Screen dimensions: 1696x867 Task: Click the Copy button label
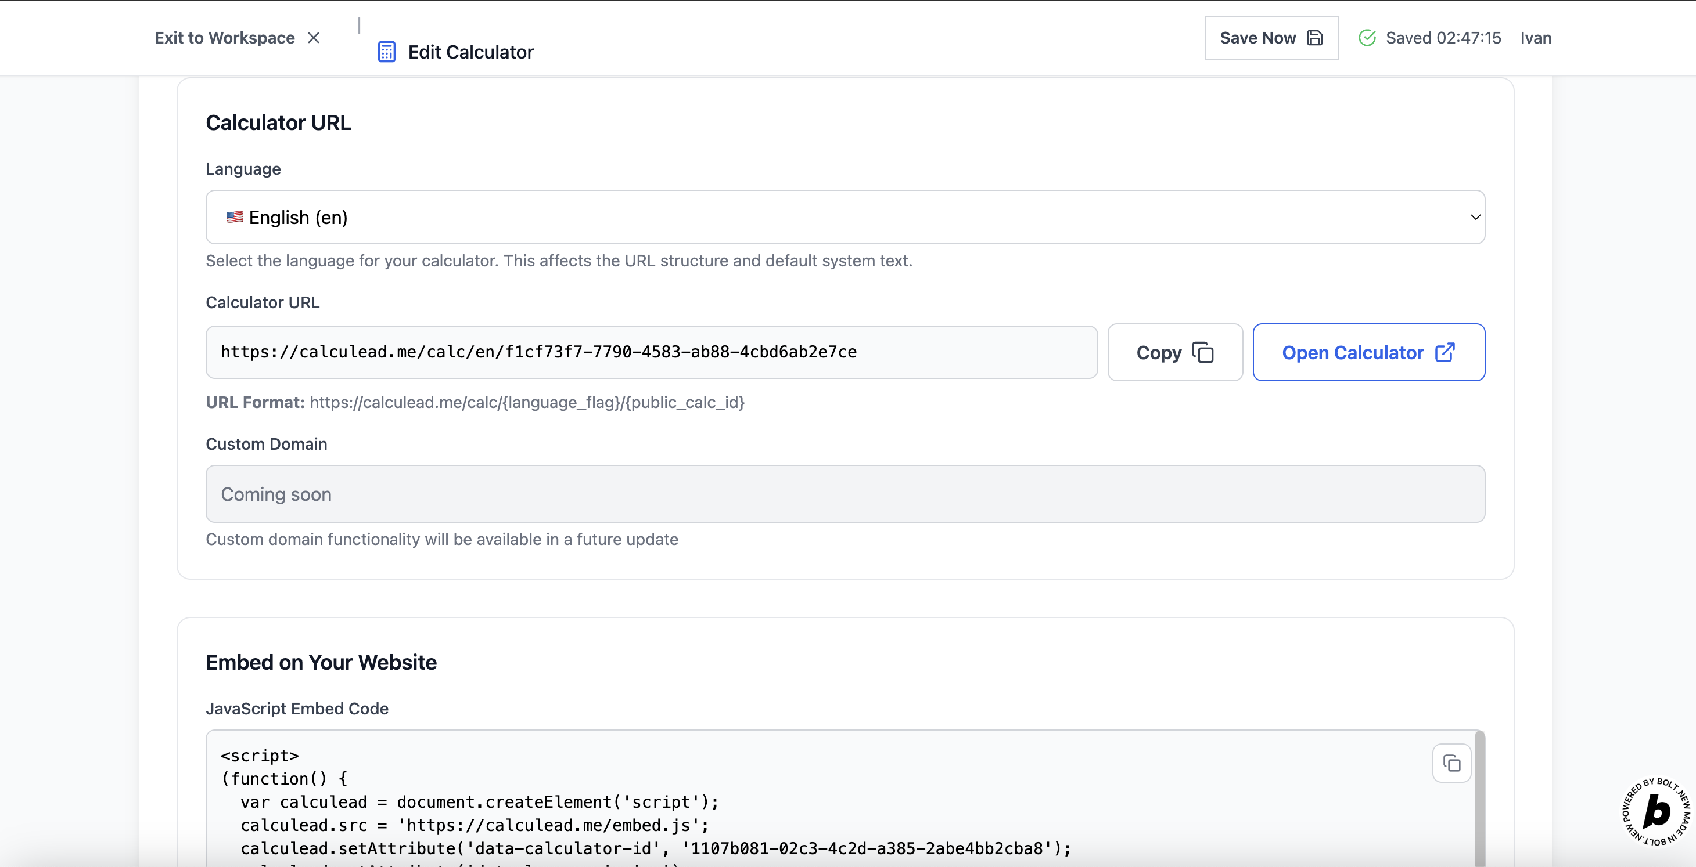tap(1159, 353)
